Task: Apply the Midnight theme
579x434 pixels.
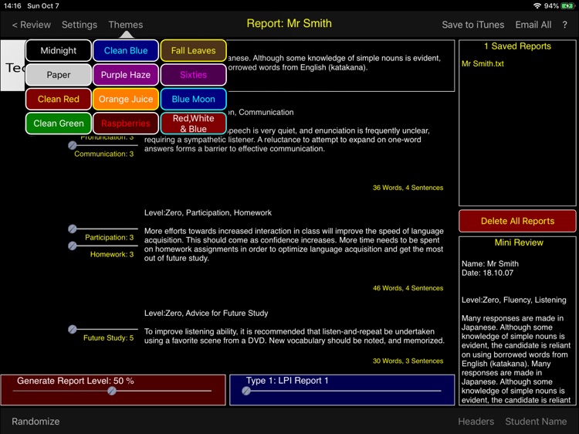Action: click(59, 51)
